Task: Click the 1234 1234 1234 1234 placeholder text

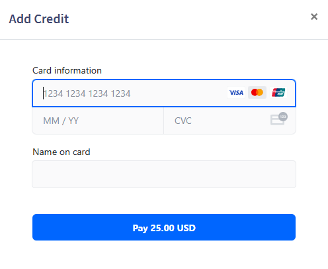Action: 87,93
